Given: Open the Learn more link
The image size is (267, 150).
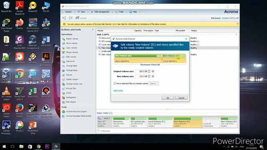Looking at the screenshot, I should [x=118, y=90].
